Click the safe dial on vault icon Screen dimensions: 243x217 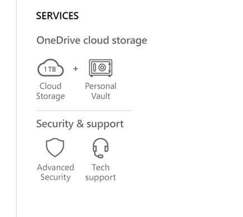coord(102,67)
